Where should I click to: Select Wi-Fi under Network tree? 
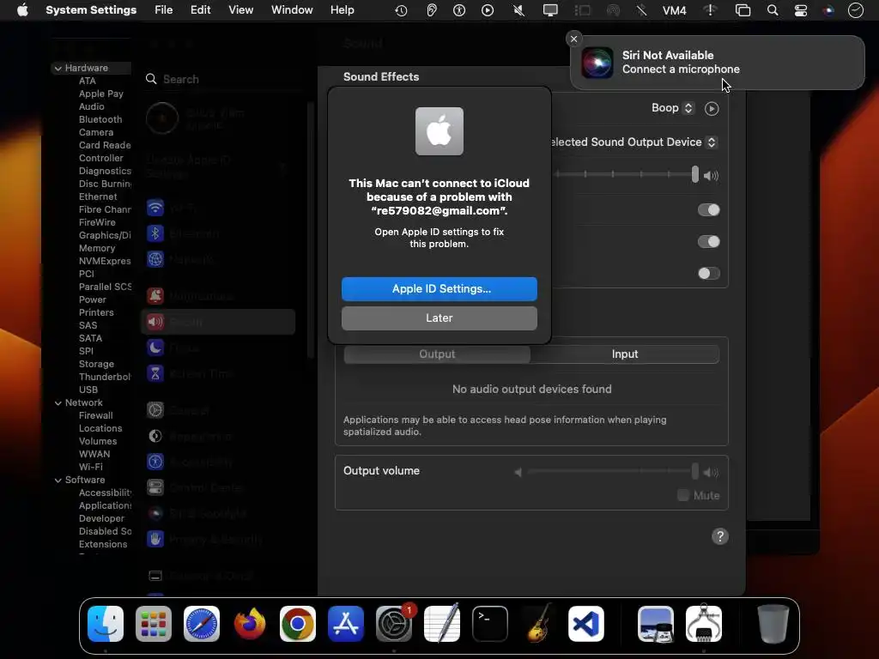coord(90,468)
